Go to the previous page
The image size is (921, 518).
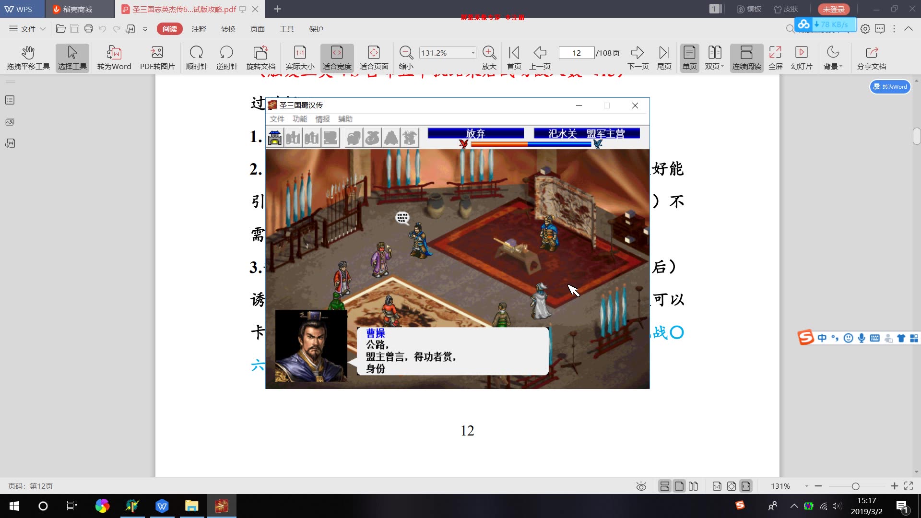[540, 58]
